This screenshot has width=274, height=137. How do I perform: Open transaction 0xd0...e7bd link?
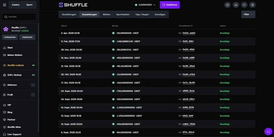[189, 74]
